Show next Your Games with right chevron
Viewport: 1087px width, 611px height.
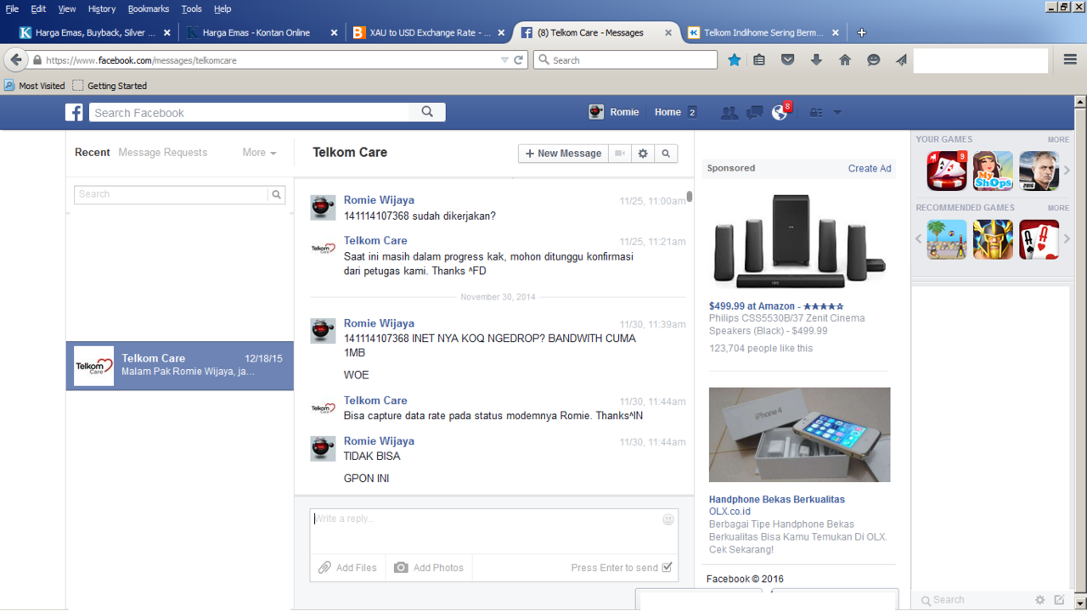(x=1067, y=171)
